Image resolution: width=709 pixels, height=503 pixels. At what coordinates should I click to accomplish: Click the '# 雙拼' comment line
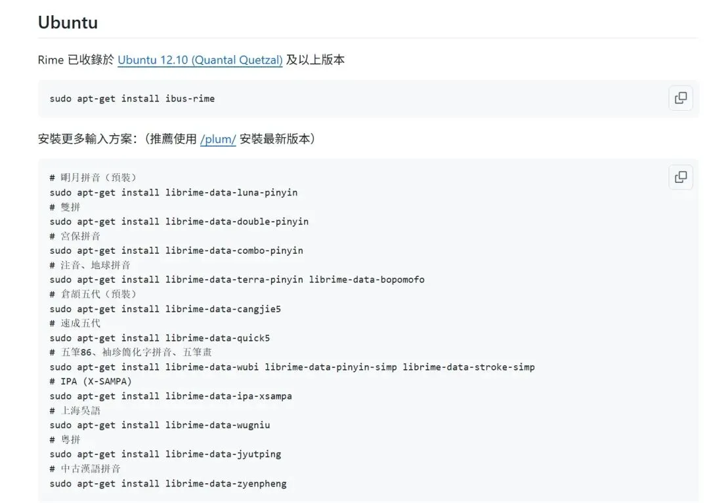click(x=64, y=207)
